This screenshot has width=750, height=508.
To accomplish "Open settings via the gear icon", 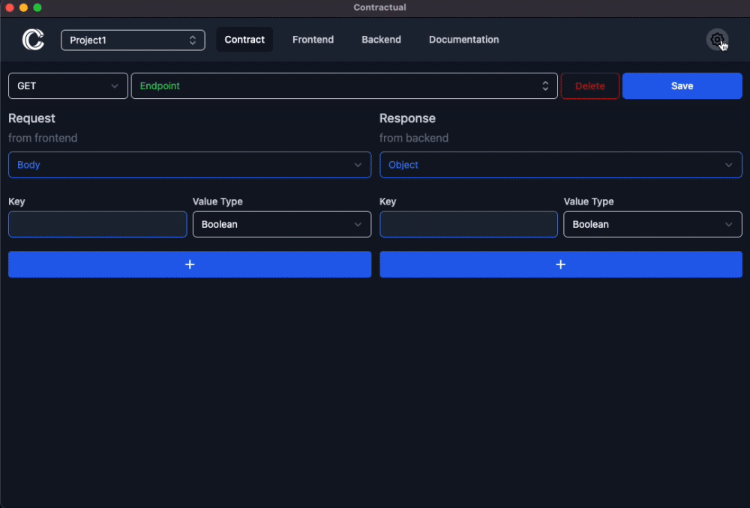I will 717,40.
